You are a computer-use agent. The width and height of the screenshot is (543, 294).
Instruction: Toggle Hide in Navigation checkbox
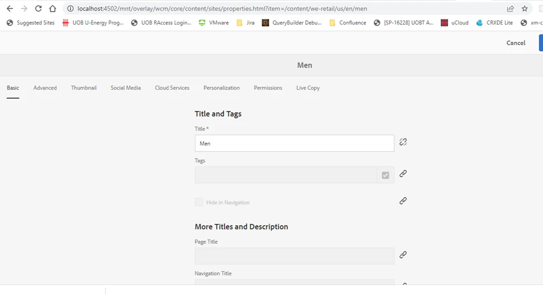(x=199, y=202)
